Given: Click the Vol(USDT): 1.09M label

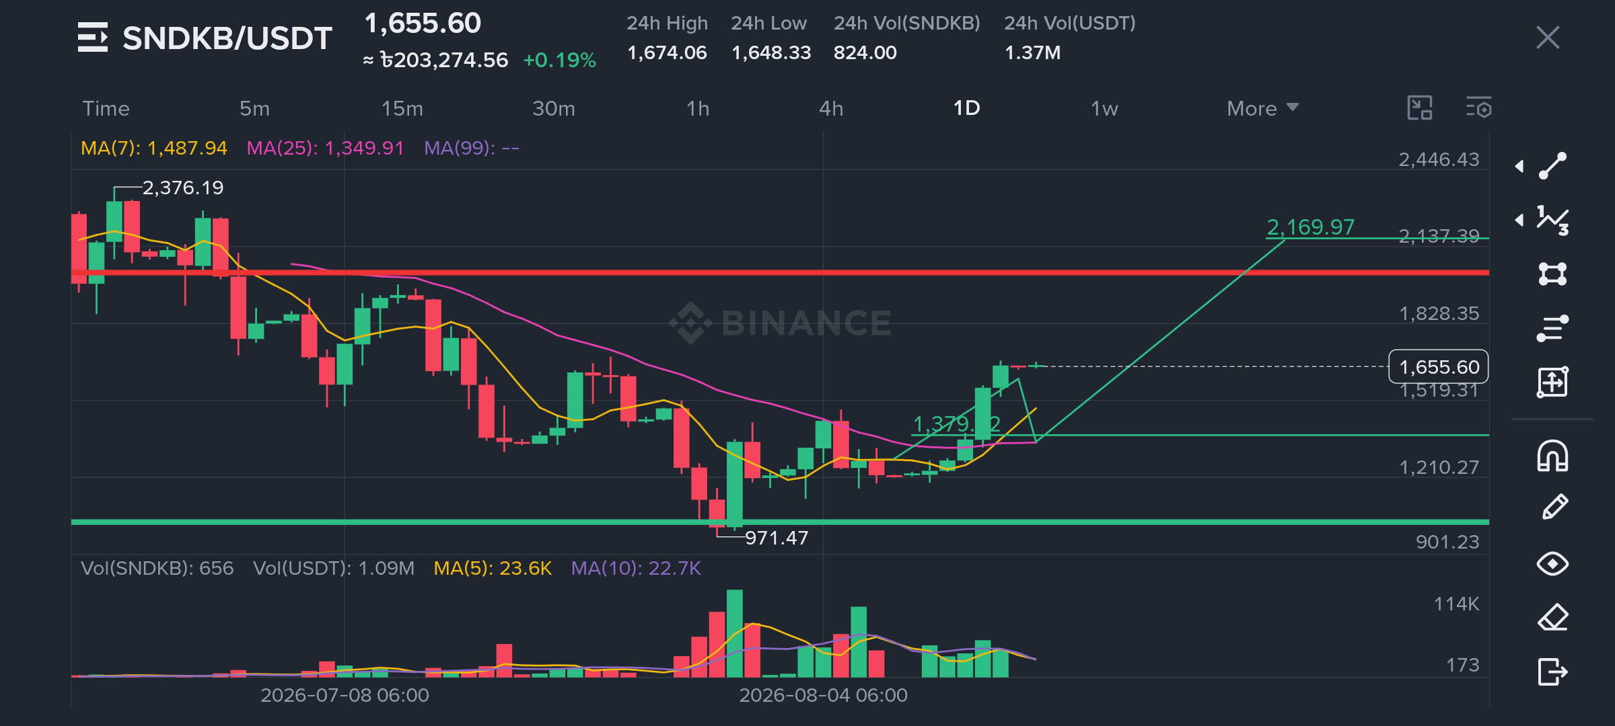Looking at the screenshot, I should [334, 569].
